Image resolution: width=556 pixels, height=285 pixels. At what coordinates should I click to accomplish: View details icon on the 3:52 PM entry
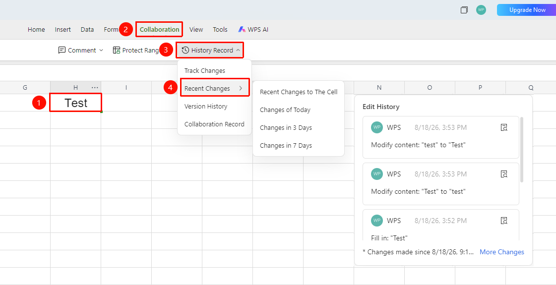pos(504,221)
